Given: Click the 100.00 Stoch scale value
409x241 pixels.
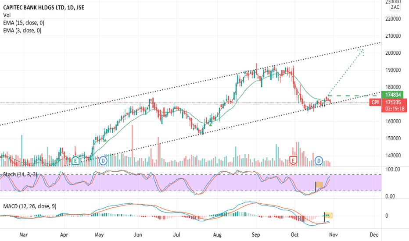Looking at the screenshot, I should pos(393,170).
